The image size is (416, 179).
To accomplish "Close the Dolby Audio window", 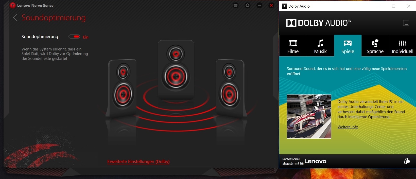I will (409, 6).
